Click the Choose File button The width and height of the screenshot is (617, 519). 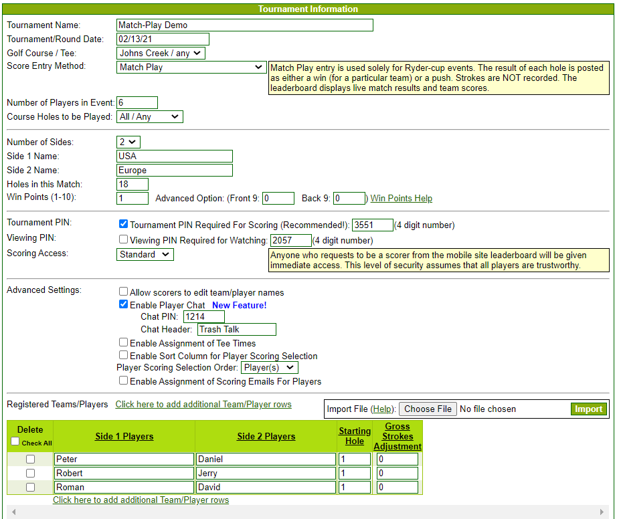coord(428,409)
